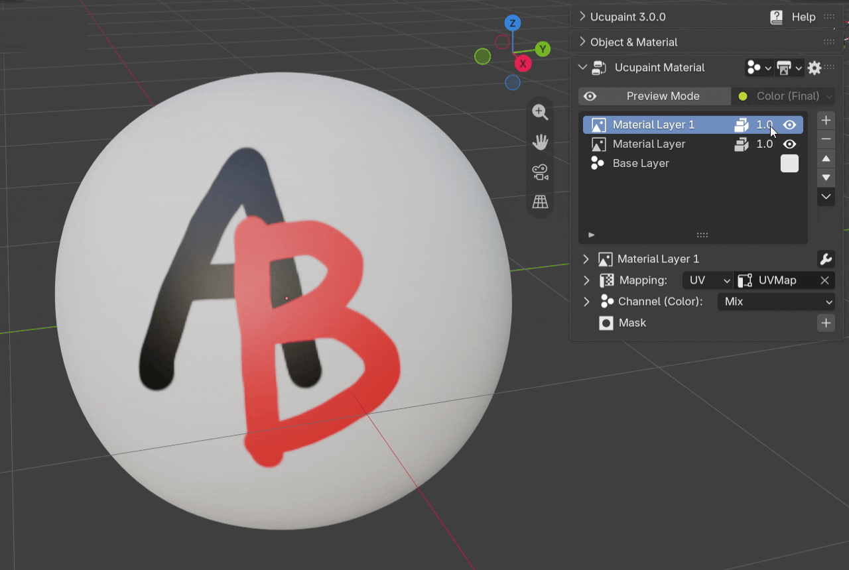Screen dimensions: 849x570
Task: Open layer list extra options chevron
Action: pyautogui.click(x=826, y=197)
